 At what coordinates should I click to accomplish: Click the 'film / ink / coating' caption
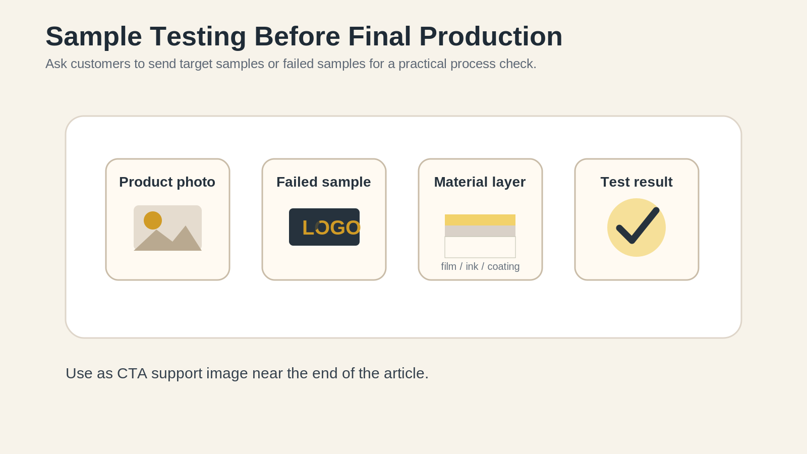pyautogui.click(x=480, y=266)
